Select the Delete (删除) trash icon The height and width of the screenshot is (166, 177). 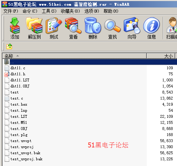[93, 28]
